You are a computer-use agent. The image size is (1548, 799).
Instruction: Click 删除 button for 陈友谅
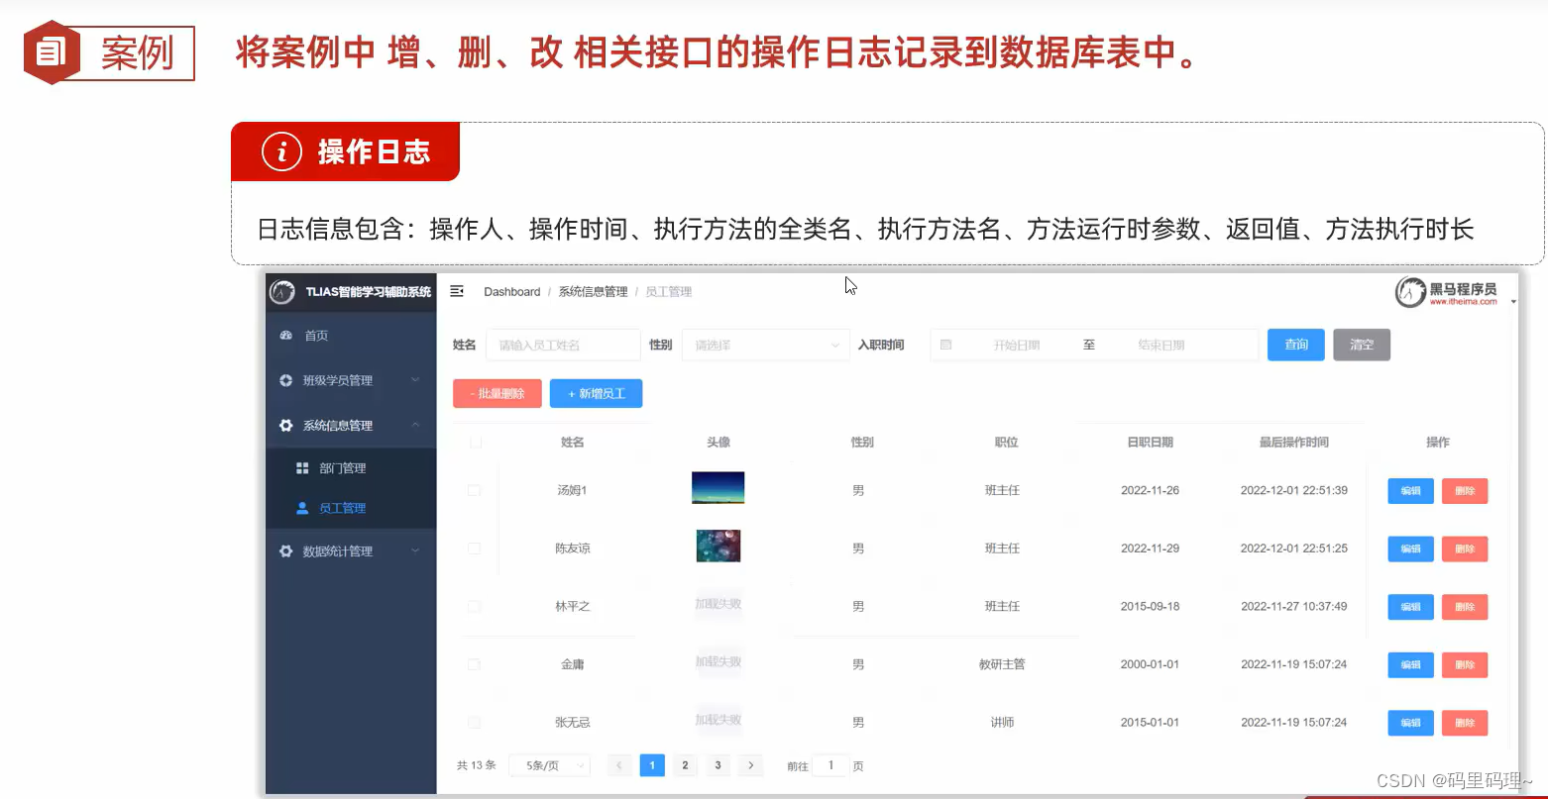click(x=1465, y=549)
